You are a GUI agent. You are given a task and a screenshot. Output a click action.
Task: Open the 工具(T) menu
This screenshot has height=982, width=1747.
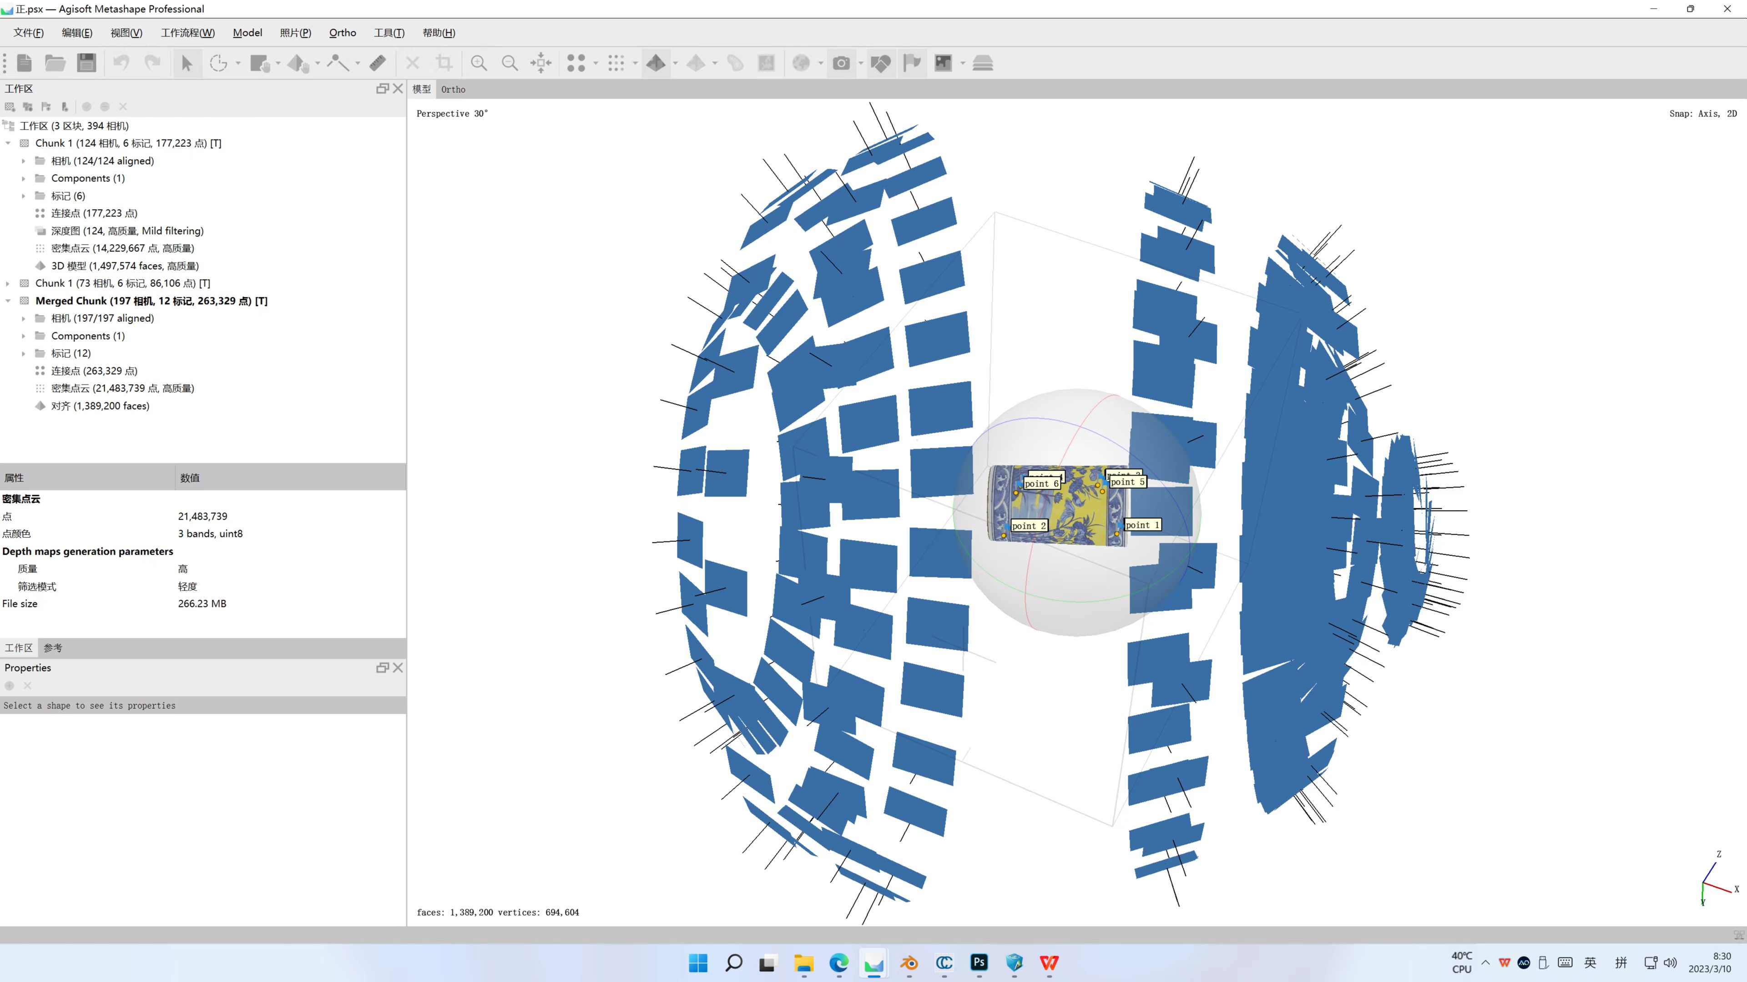389,33
